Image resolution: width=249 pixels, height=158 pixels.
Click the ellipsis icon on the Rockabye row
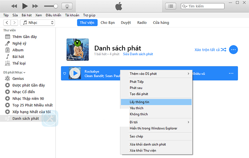point(231,73)
